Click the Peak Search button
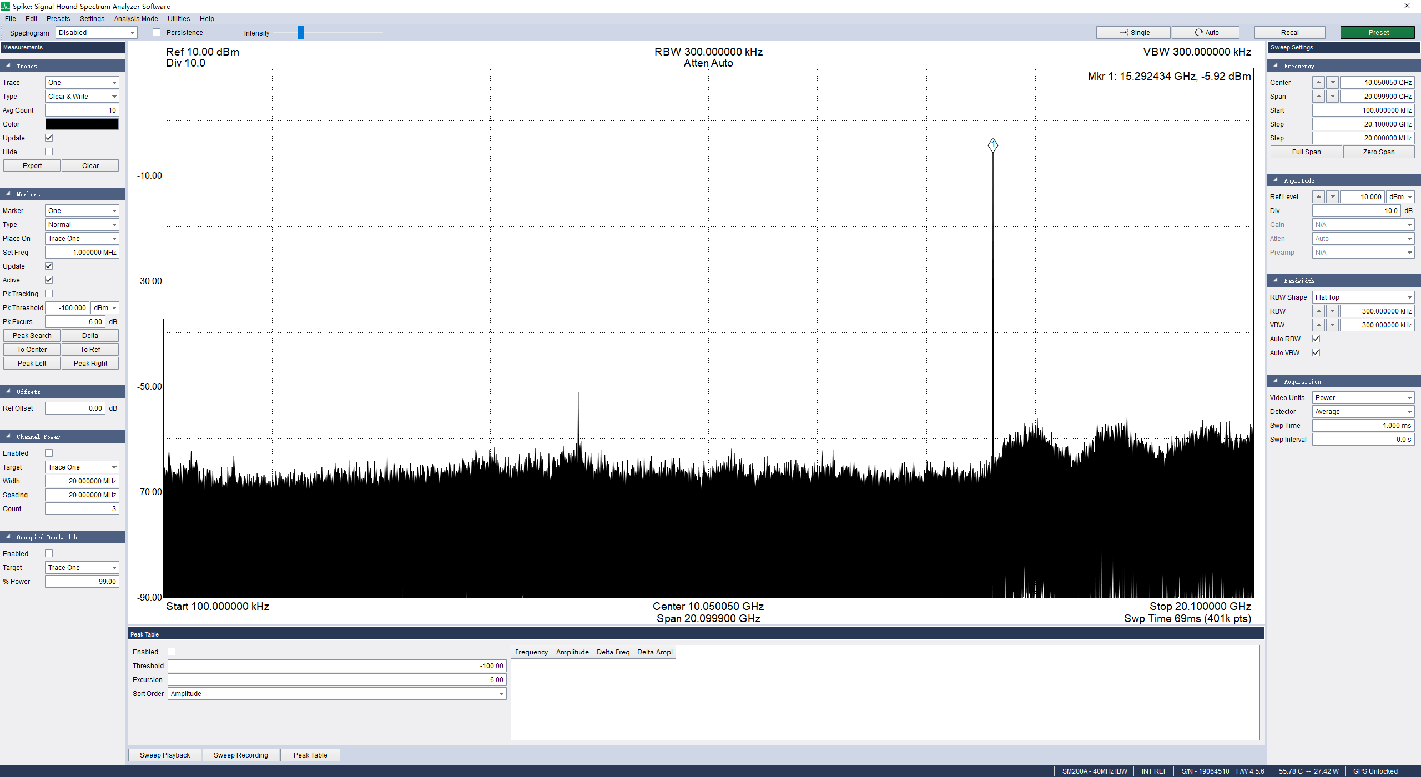This screenshot has height=777, width=1421. [32, 335]
